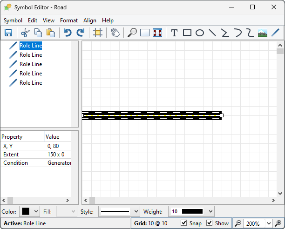This screenshot has height=229, width=285.
Task: Open the Format menu
Action: click(x=69, y=20)
